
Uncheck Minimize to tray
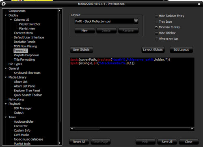(156, 27)
